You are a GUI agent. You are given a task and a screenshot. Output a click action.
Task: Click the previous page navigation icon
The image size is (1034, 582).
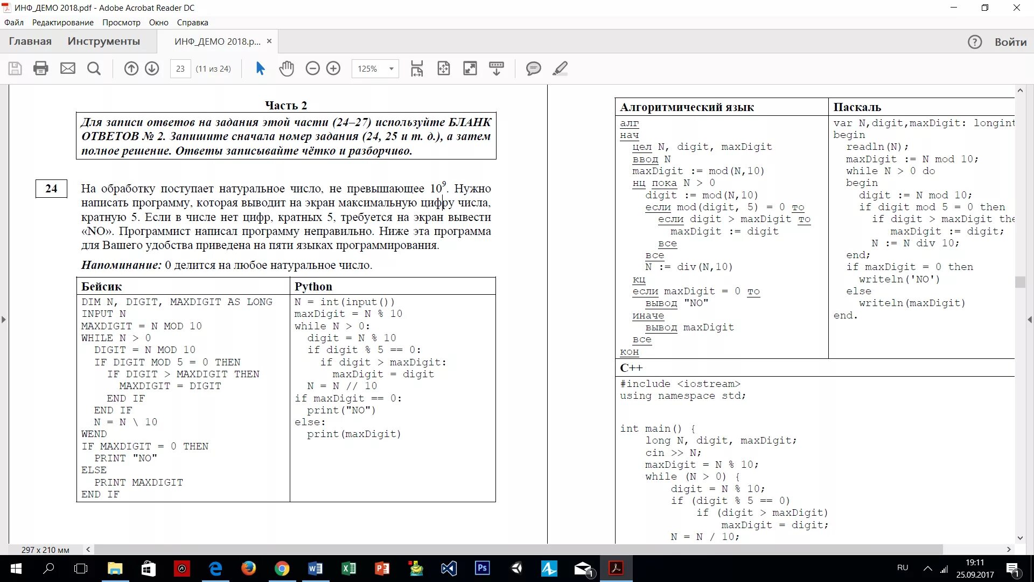(x=131, y=68)
